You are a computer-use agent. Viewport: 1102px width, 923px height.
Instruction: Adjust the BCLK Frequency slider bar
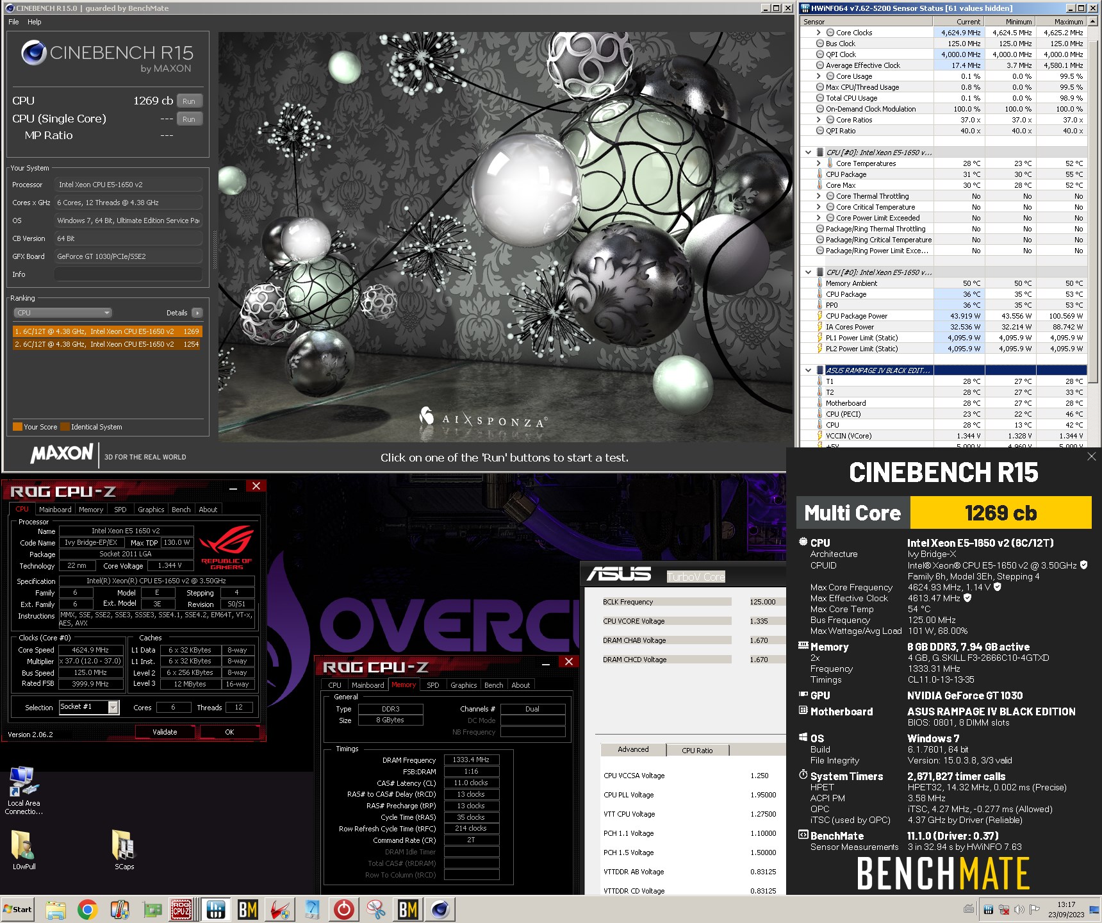pos(666,602)
